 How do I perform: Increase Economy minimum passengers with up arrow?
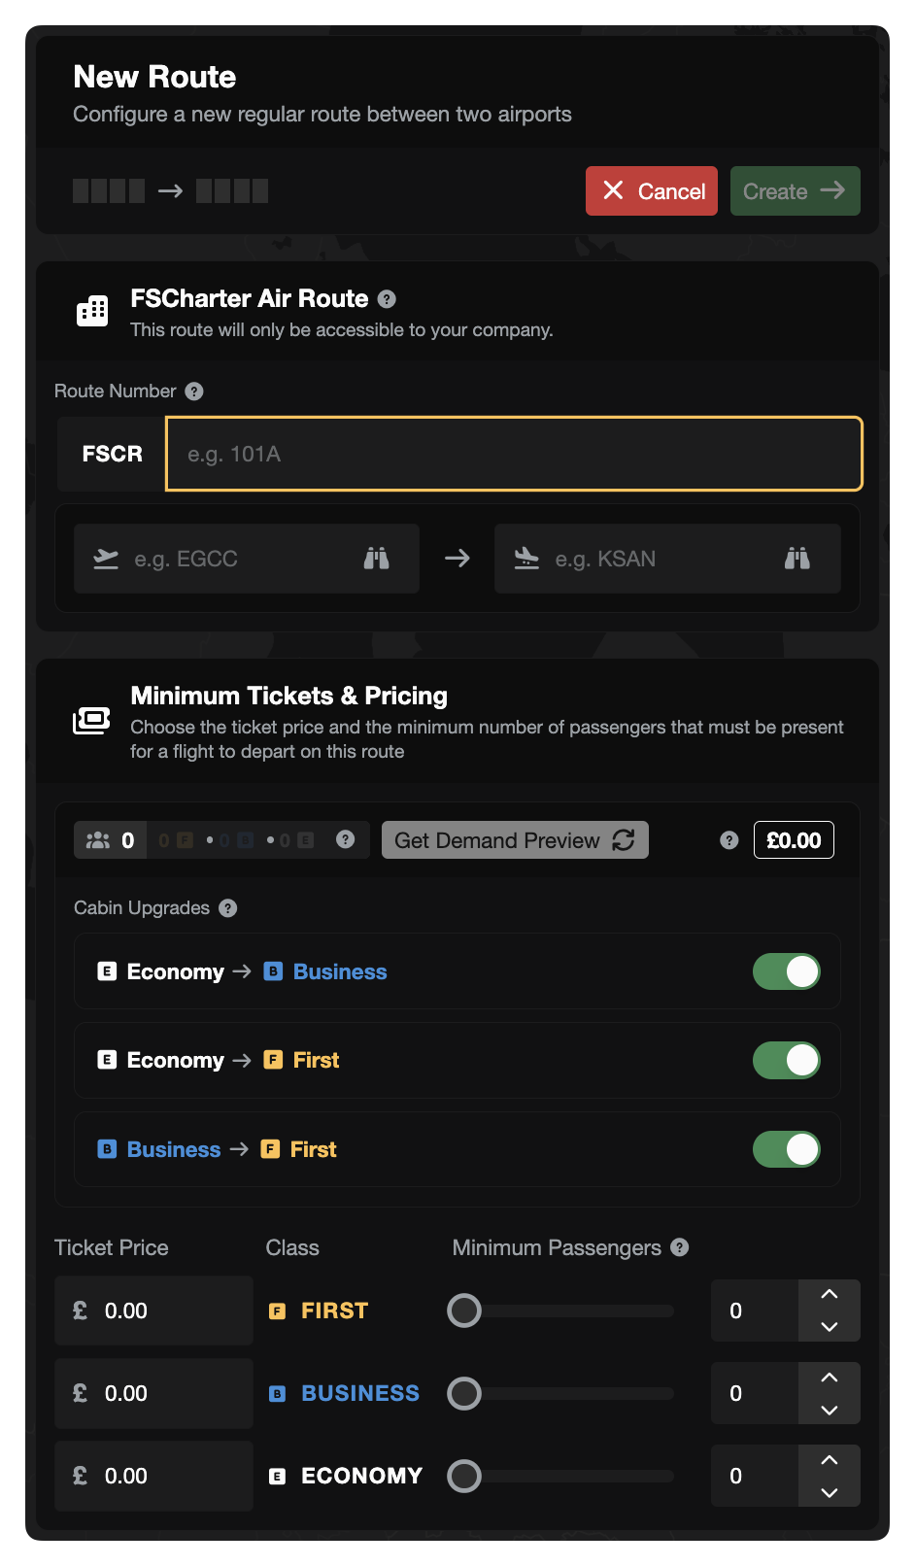[x=829, y=1460]
